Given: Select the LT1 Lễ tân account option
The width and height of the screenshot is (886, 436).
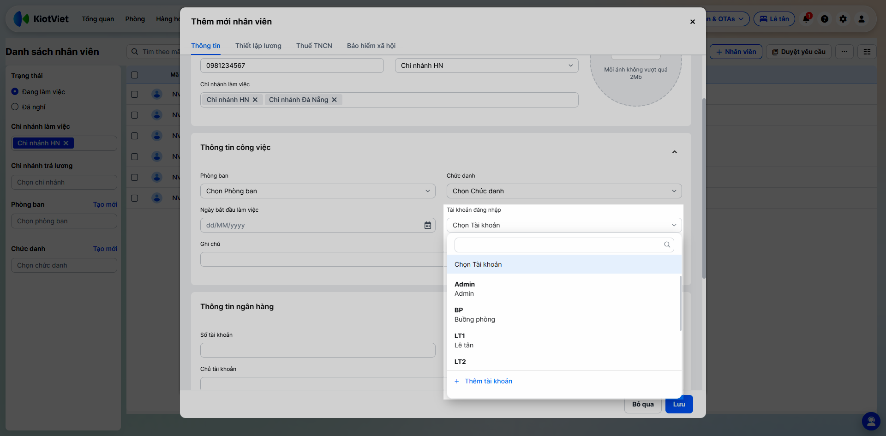Looking at the screenshot, I should (563, 340).
